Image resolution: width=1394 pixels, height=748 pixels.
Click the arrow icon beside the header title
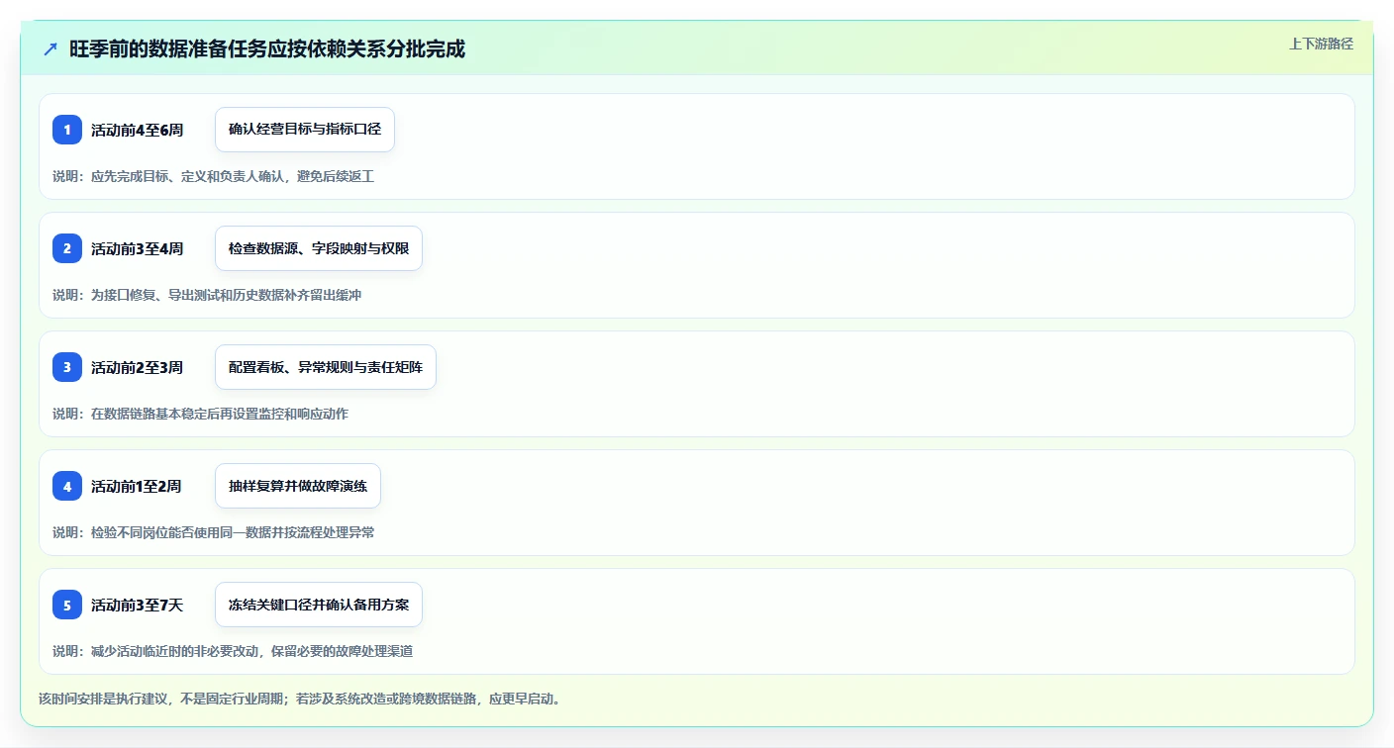50,48
